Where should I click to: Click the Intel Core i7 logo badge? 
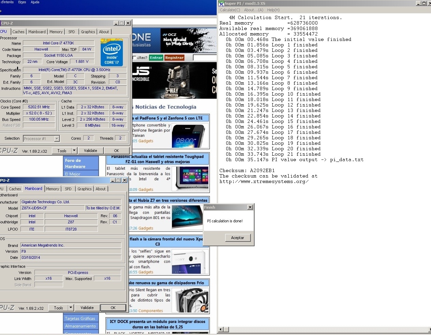click(x=112, y=52)
